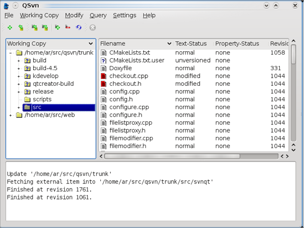Select the scripts folder in tree
This screenshot has height=228, width=304.
tap(42, 99)
